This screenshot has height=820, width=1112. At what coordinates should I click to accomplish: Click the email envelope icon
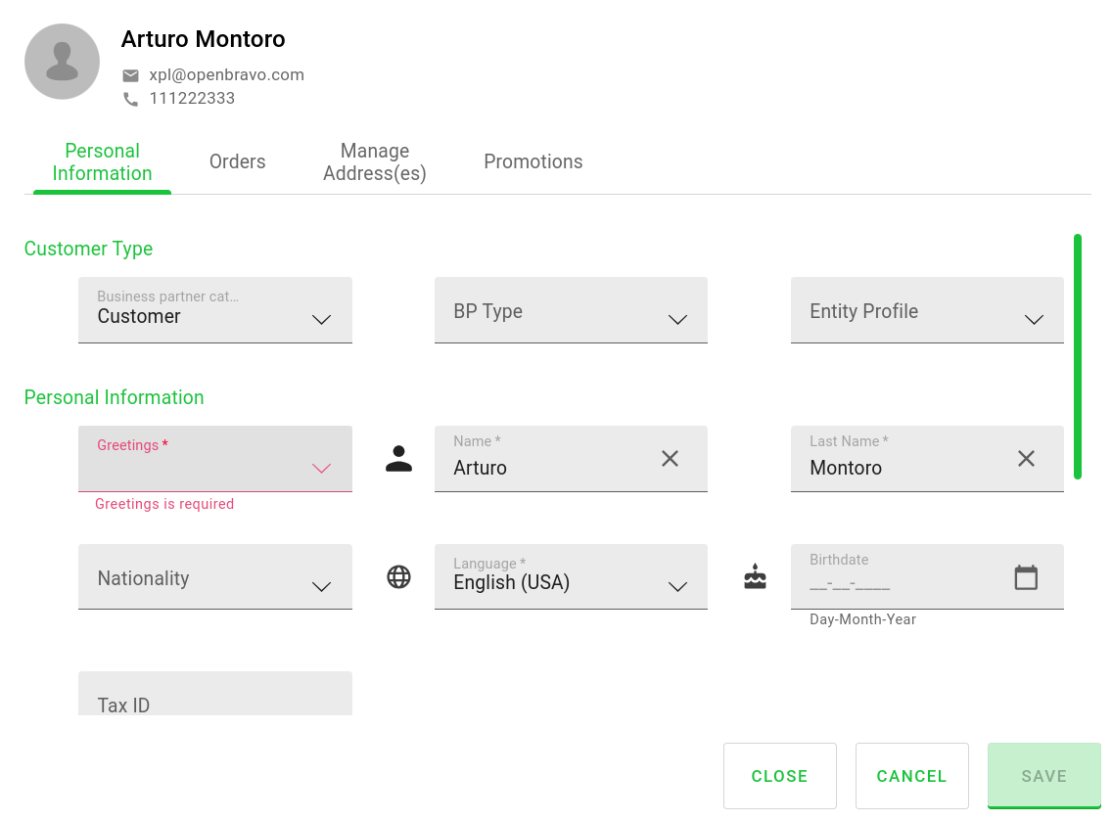tap(130, 75)
